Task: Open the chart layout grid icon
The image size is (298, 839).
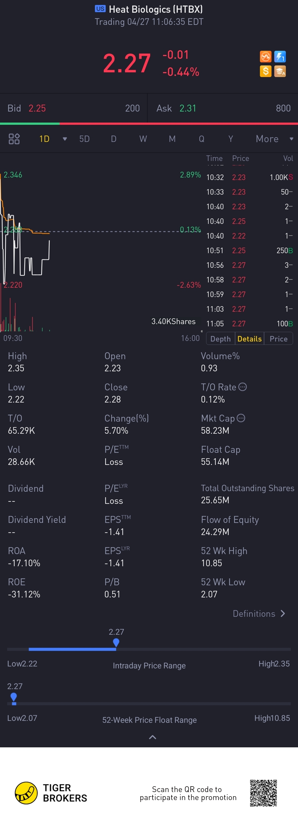Action: [x=14, y=139]
